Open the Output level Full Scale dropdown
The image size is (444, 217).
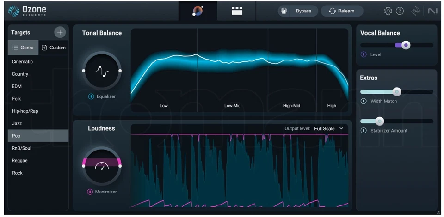click(329, 128)
